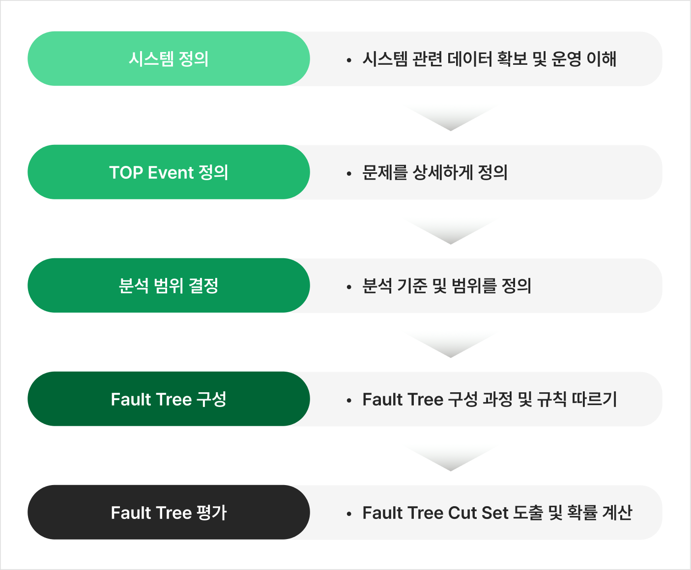This screenshot has width=691, height=570.
Task: Click the bullet before 시스템 관련 데이터
Action: tap(349, 61)
